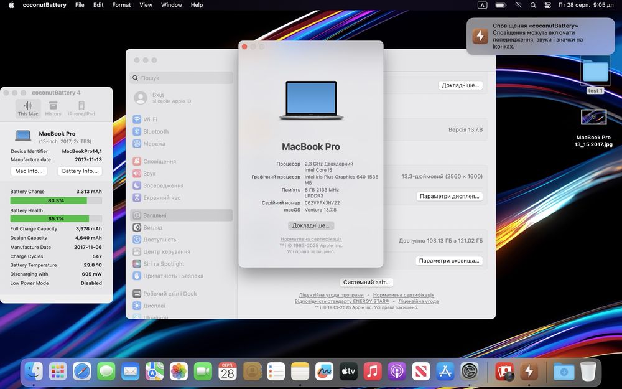Click Докладніше... button at top of Settings pane

pyautogui.click(x=460, y=85)
